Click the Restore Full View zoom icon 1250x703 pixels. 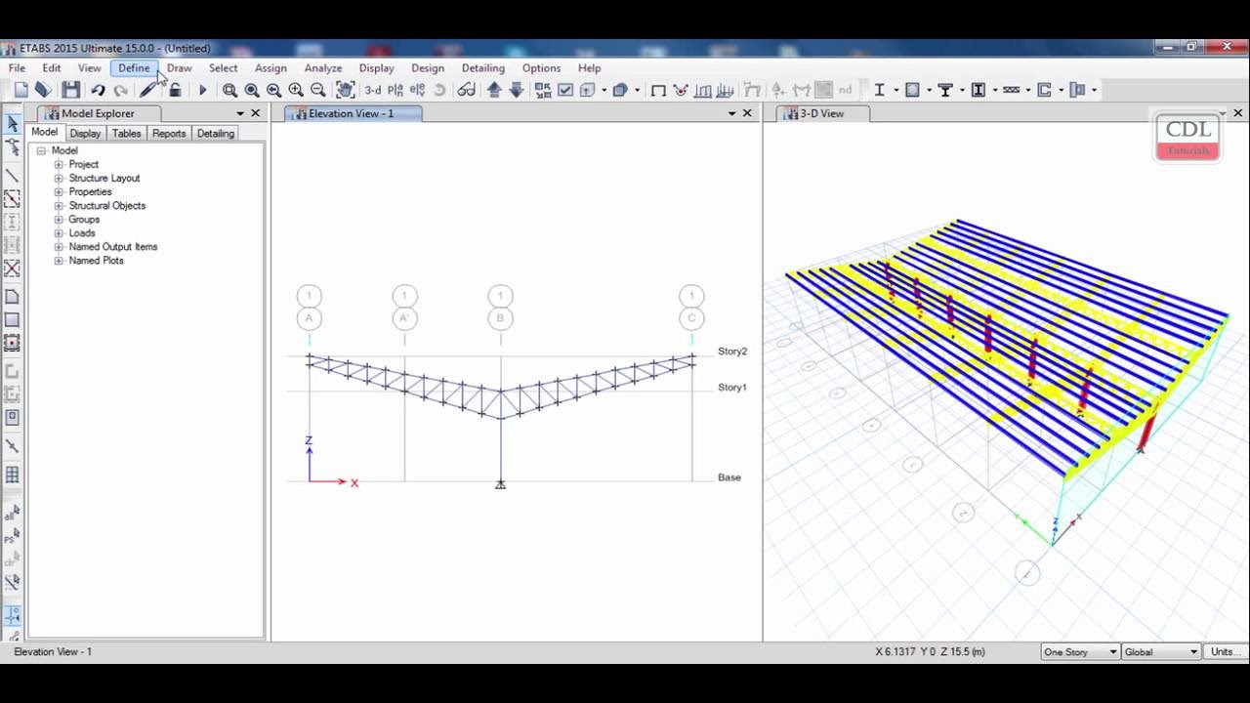252,90
